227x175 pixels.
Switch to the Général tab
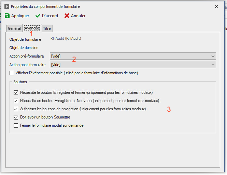[14, 28]
